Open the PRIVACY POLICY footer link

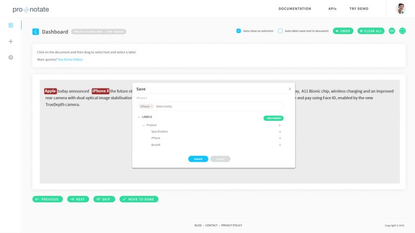pos(232,225)
